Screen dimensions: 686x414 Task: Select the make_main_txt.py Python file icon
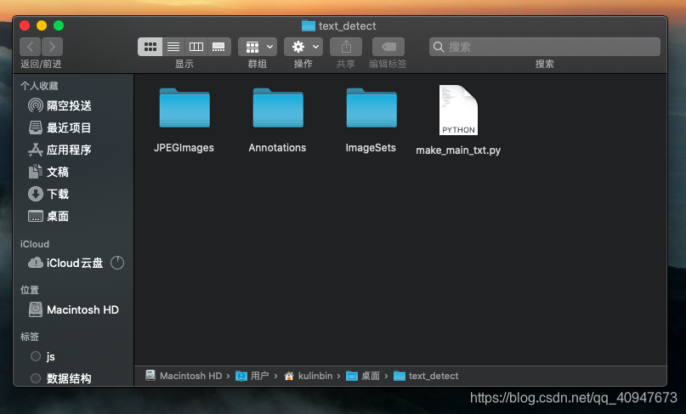458,110
